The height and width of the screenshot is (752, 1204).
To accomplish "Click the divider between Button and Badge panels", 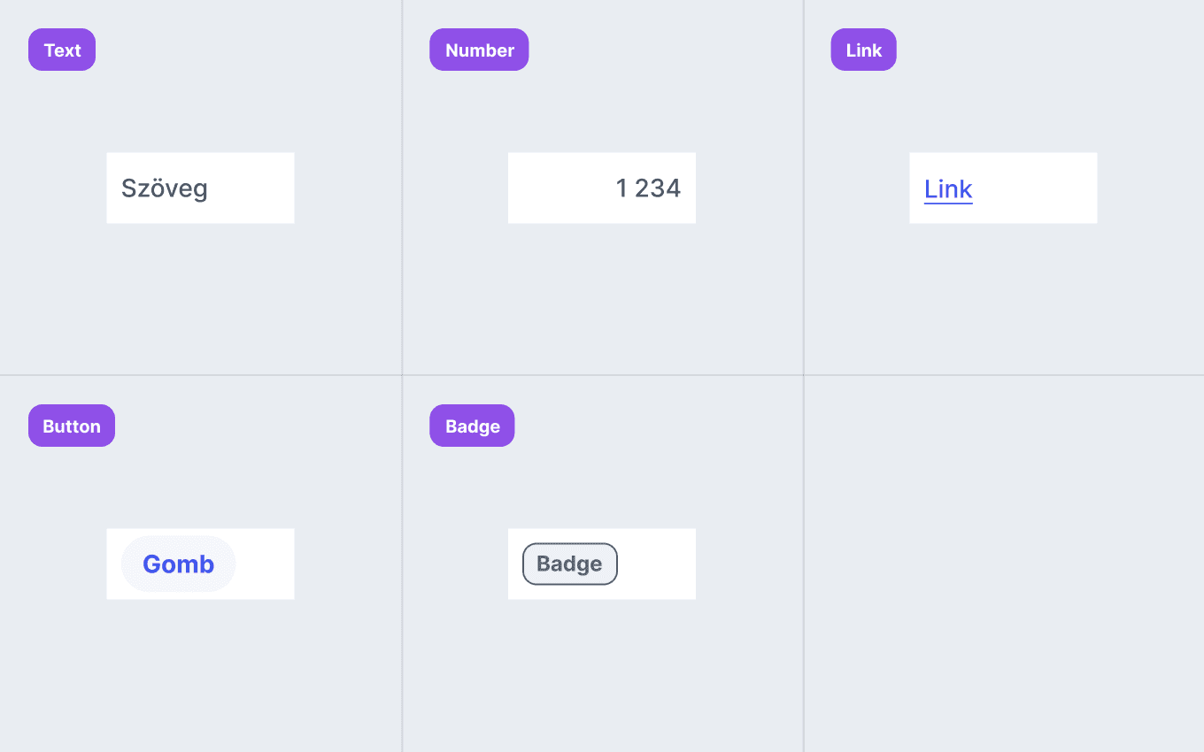I will [402, 564].
